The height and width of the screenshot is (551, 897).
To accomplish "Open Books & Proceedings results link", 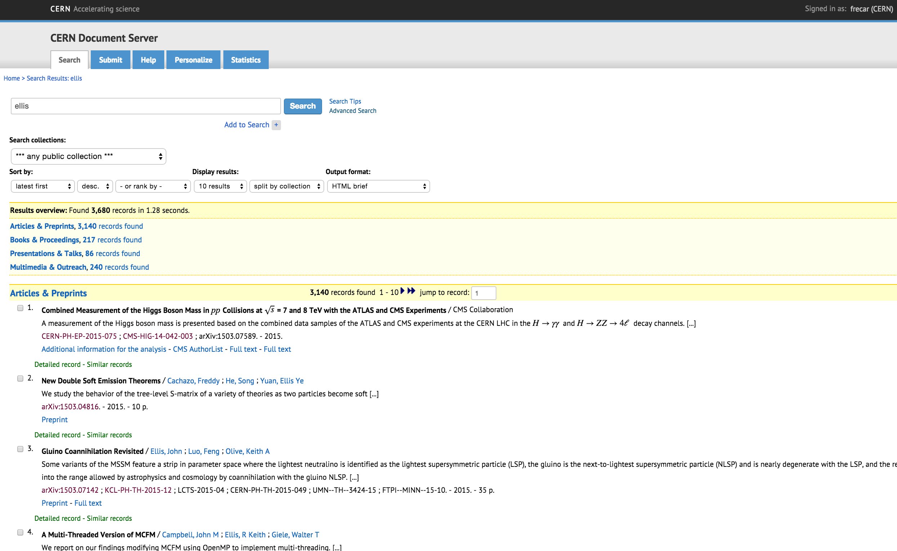I will tap(45, 240).
